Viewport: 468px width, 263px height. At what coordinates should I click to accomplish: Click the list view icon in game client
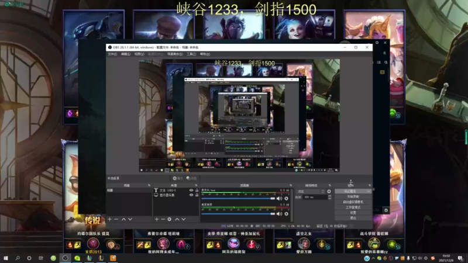[x=378, y=63]
